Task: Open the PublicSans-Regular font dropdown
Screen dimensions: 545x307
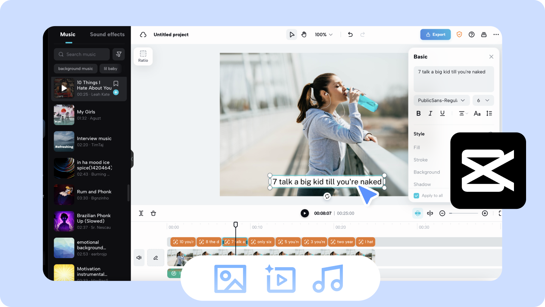Action: click(442, 100)
